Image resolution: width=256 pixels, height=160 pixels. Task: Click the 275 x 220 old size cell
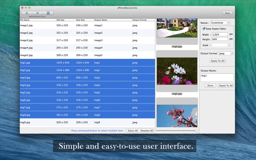coord(62,107)
